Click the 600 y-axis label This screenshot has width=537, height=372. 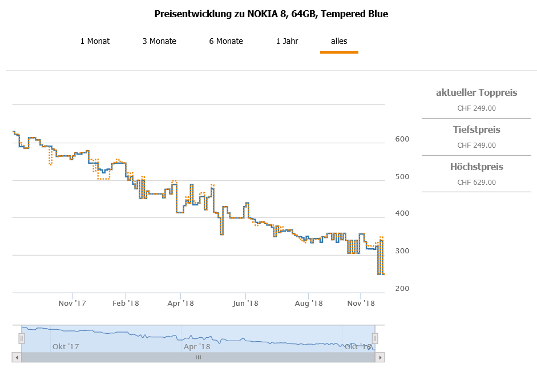[x=402, y=139]
